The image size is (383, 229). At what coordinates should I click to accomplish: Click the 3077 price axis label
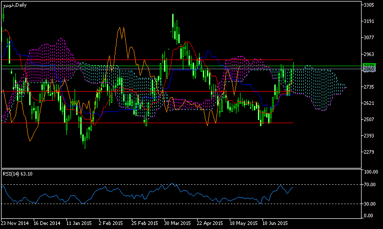(x=369, y=38)
